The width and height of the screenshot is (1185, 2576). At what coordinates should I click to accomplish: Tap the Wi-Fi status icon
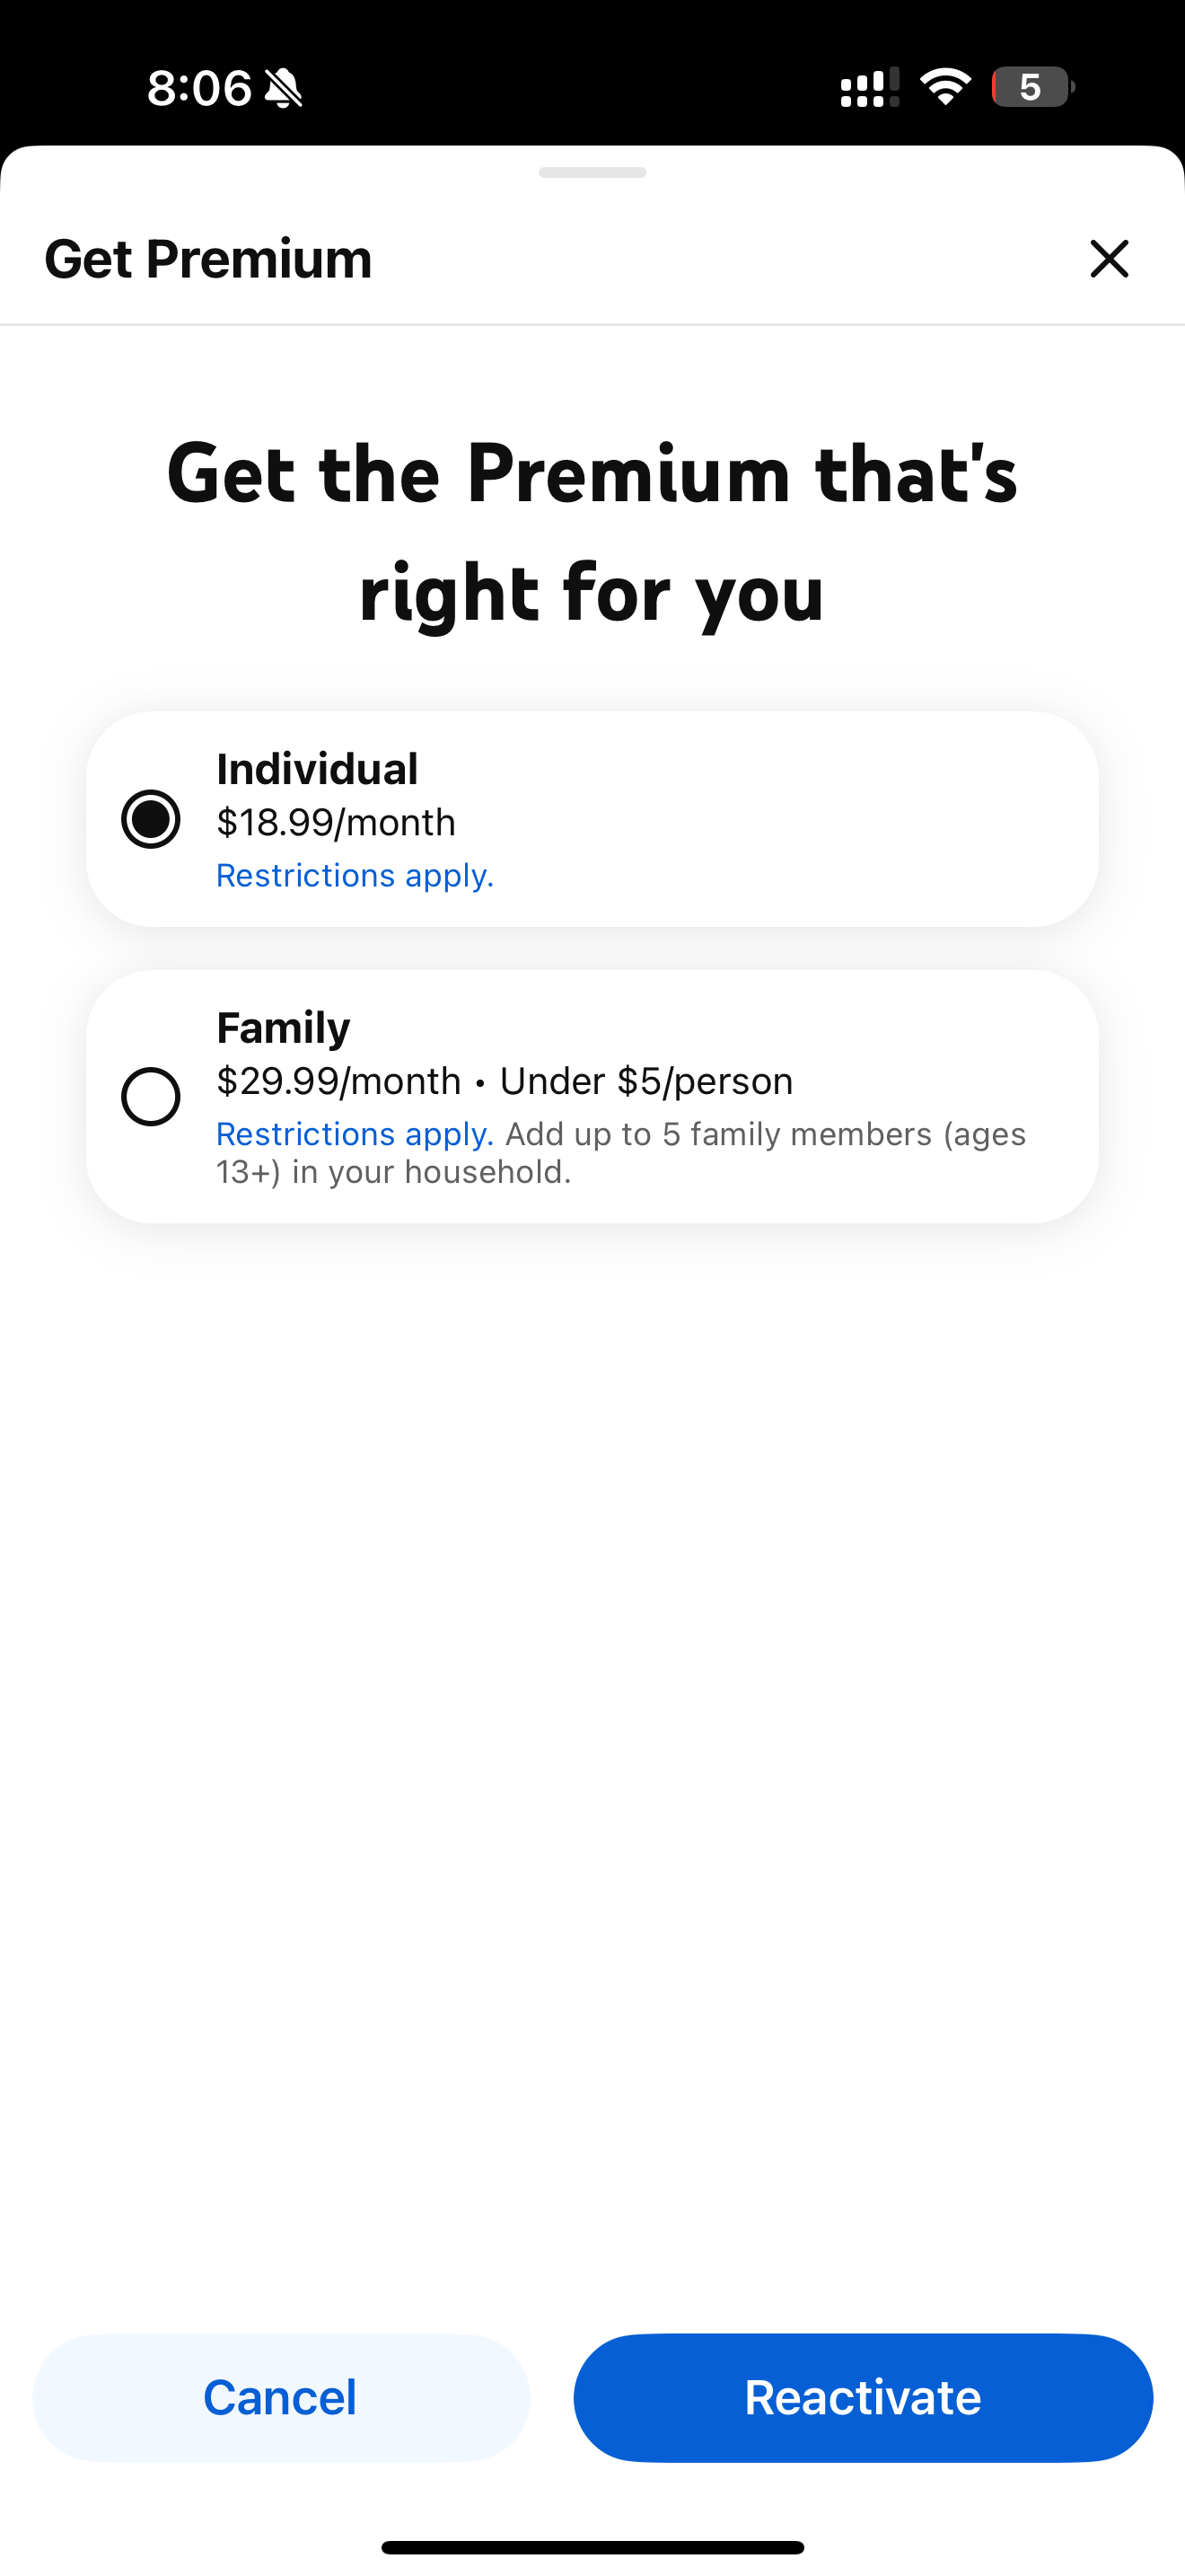[945, 87]
